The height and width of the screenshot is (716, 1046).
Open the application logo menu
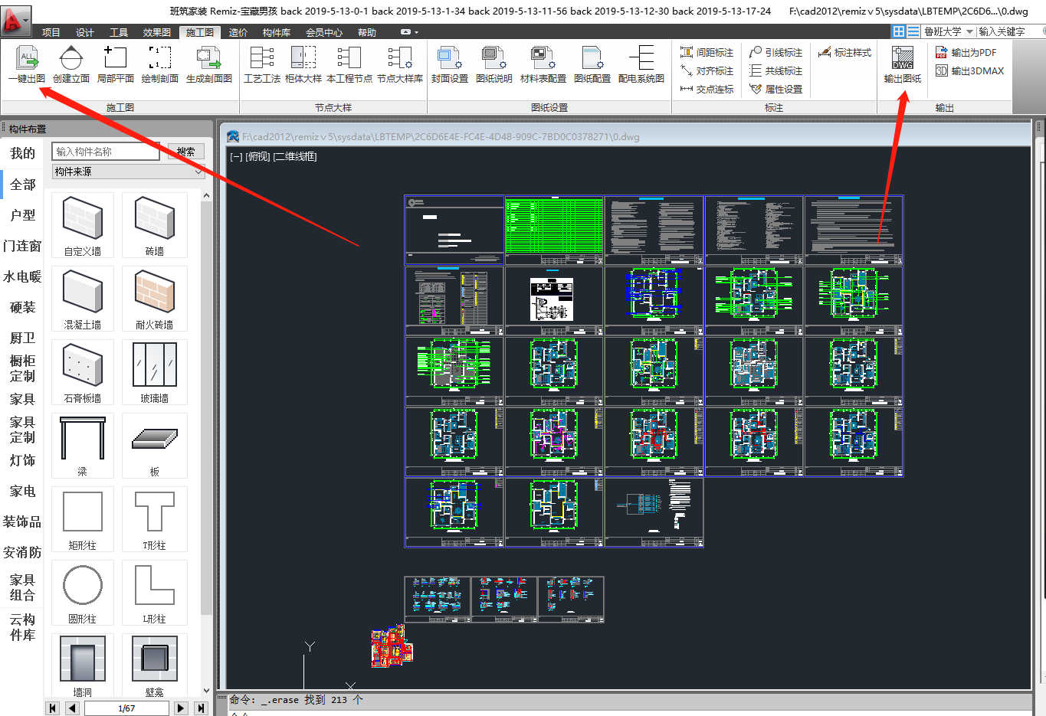(15, 19)
